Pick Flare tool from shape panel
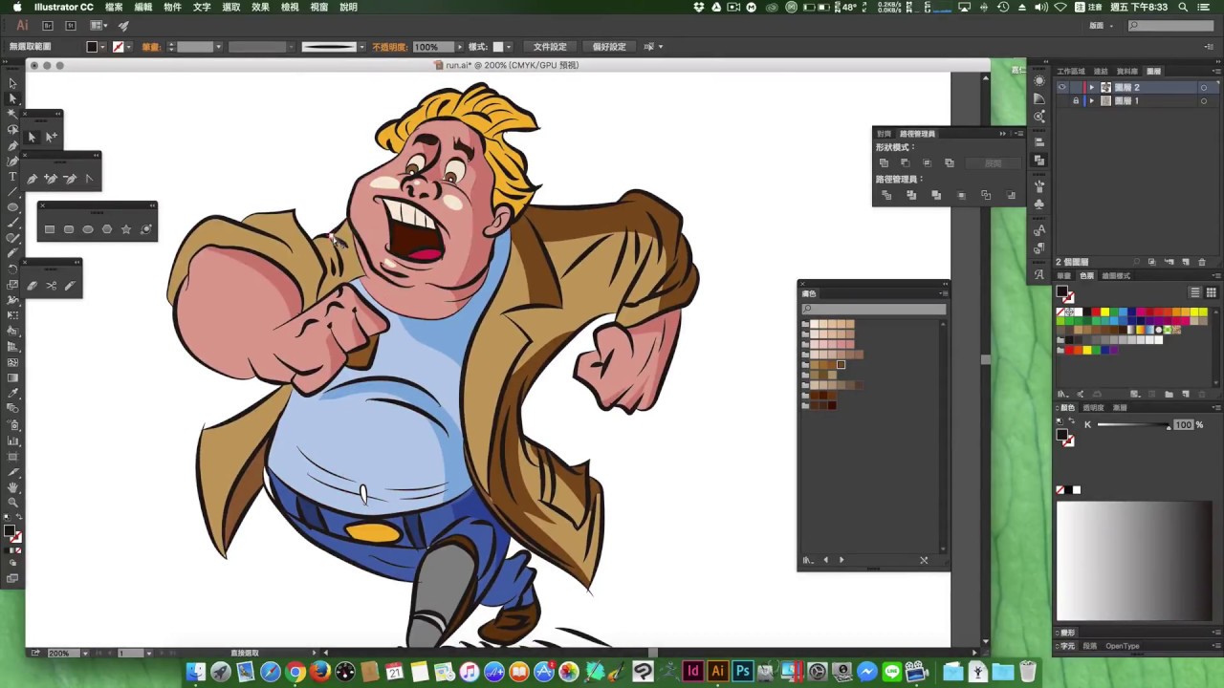This screenshot has width=1224, height=688. coord(146,229)
